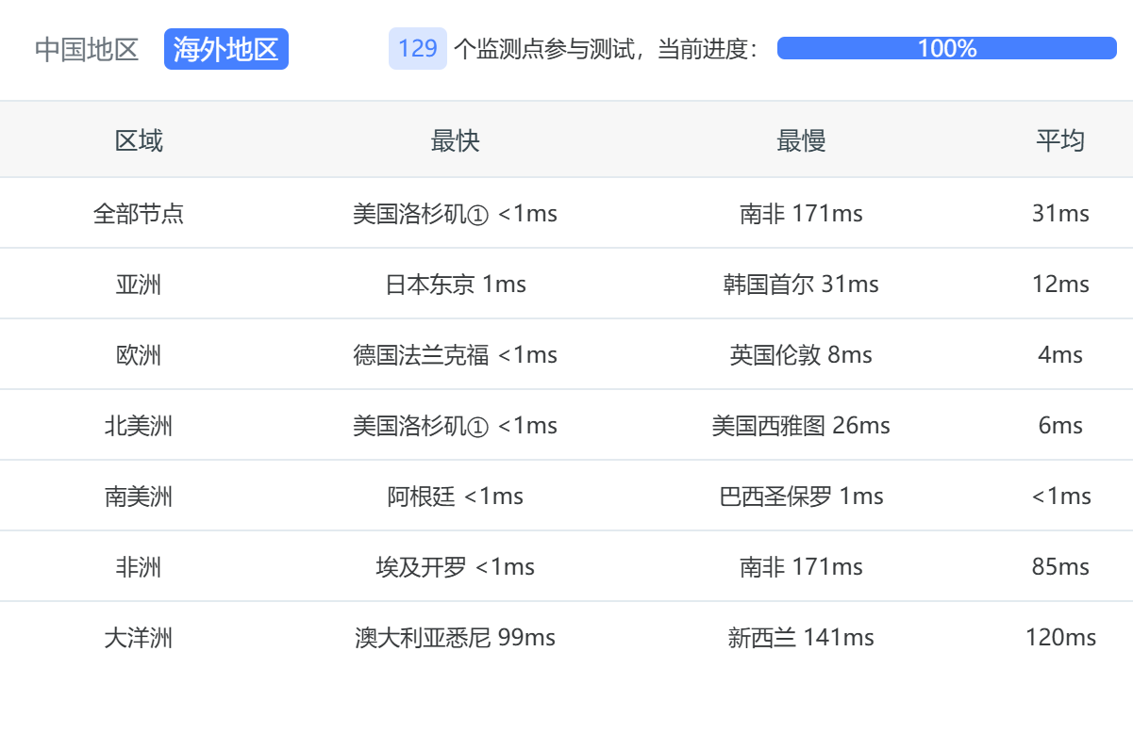This screenshot has height=733, width=1133.
Task: Click 韩国首尔 31ms slowest entry
Action: coord(801,285)
